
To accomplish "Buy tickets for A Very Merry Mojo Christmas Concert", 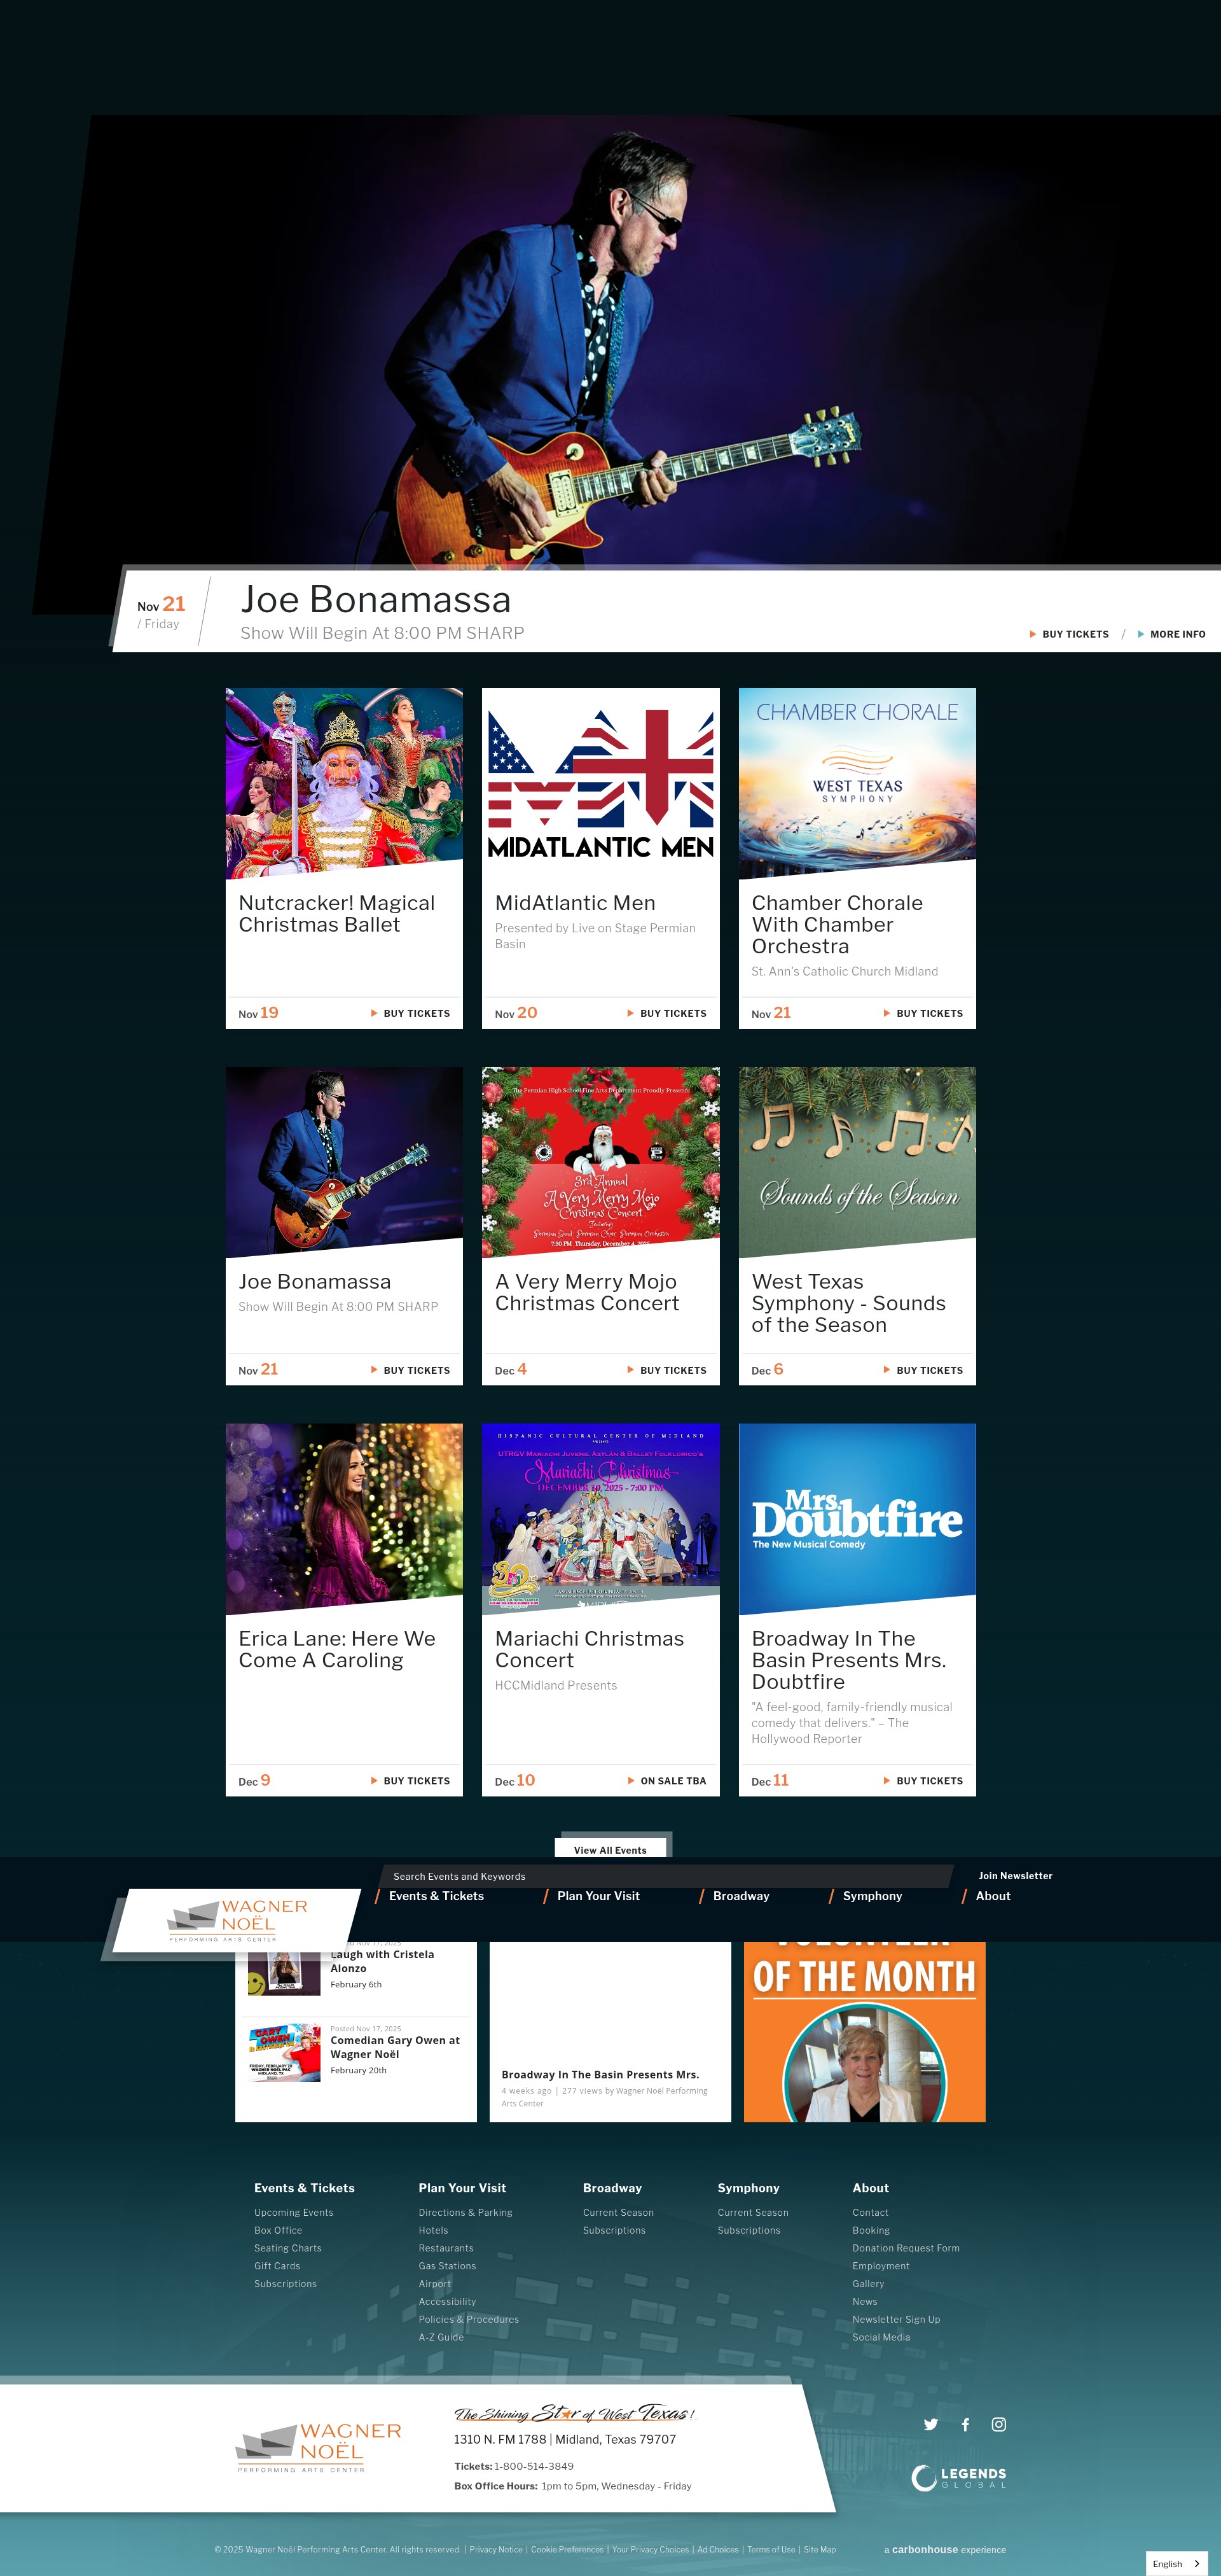I will (666, 1370).
